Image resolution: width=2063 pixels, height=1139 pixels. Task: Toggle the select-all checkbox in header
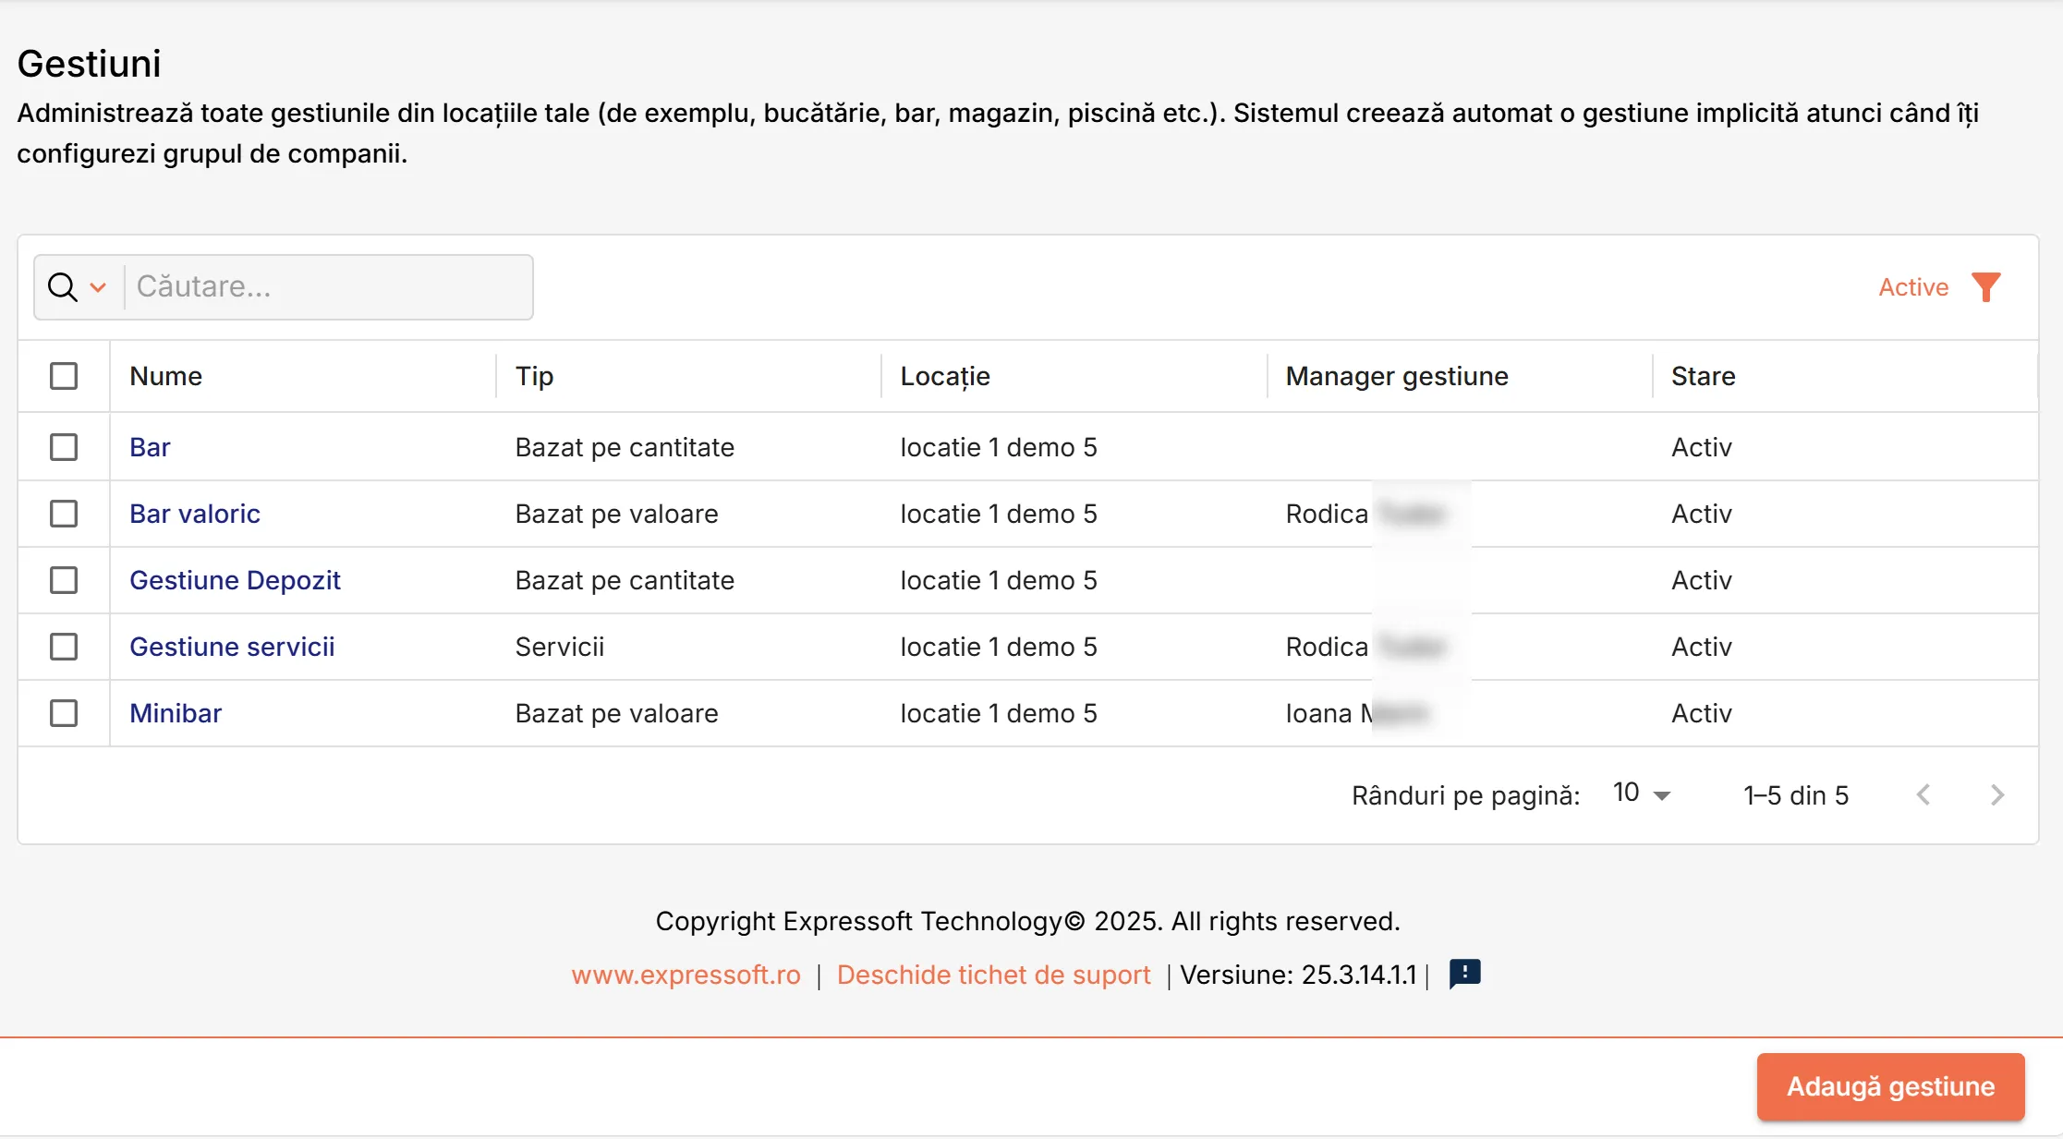click(x=64, y=376)
